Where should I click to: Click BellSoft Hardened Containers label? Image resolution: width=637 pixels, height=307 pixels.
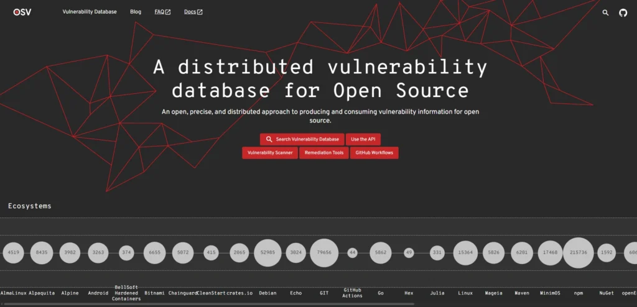pos(126,293)
